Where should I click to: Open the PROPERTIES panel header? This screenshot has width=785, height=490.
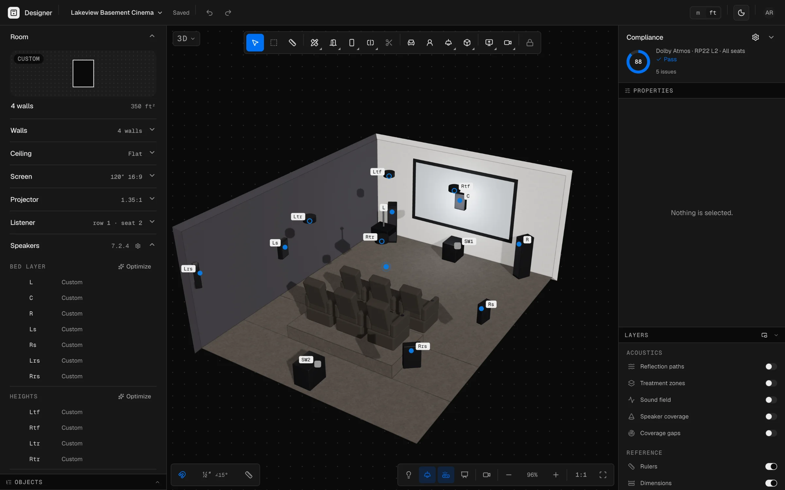click(702, 90)
